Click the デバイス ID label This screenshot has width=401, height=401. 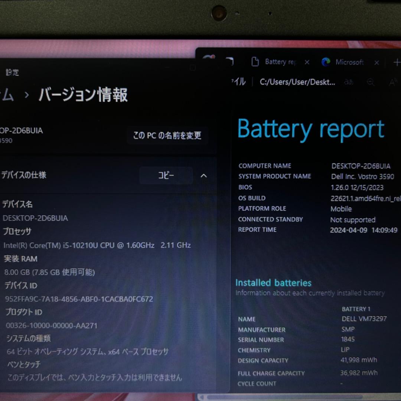pyautogui.click(x=21, y=286)
